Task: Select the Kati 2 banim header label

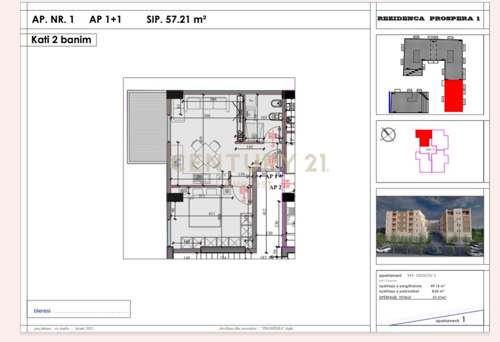Action: pyautogui.click(x=61, y=39)
